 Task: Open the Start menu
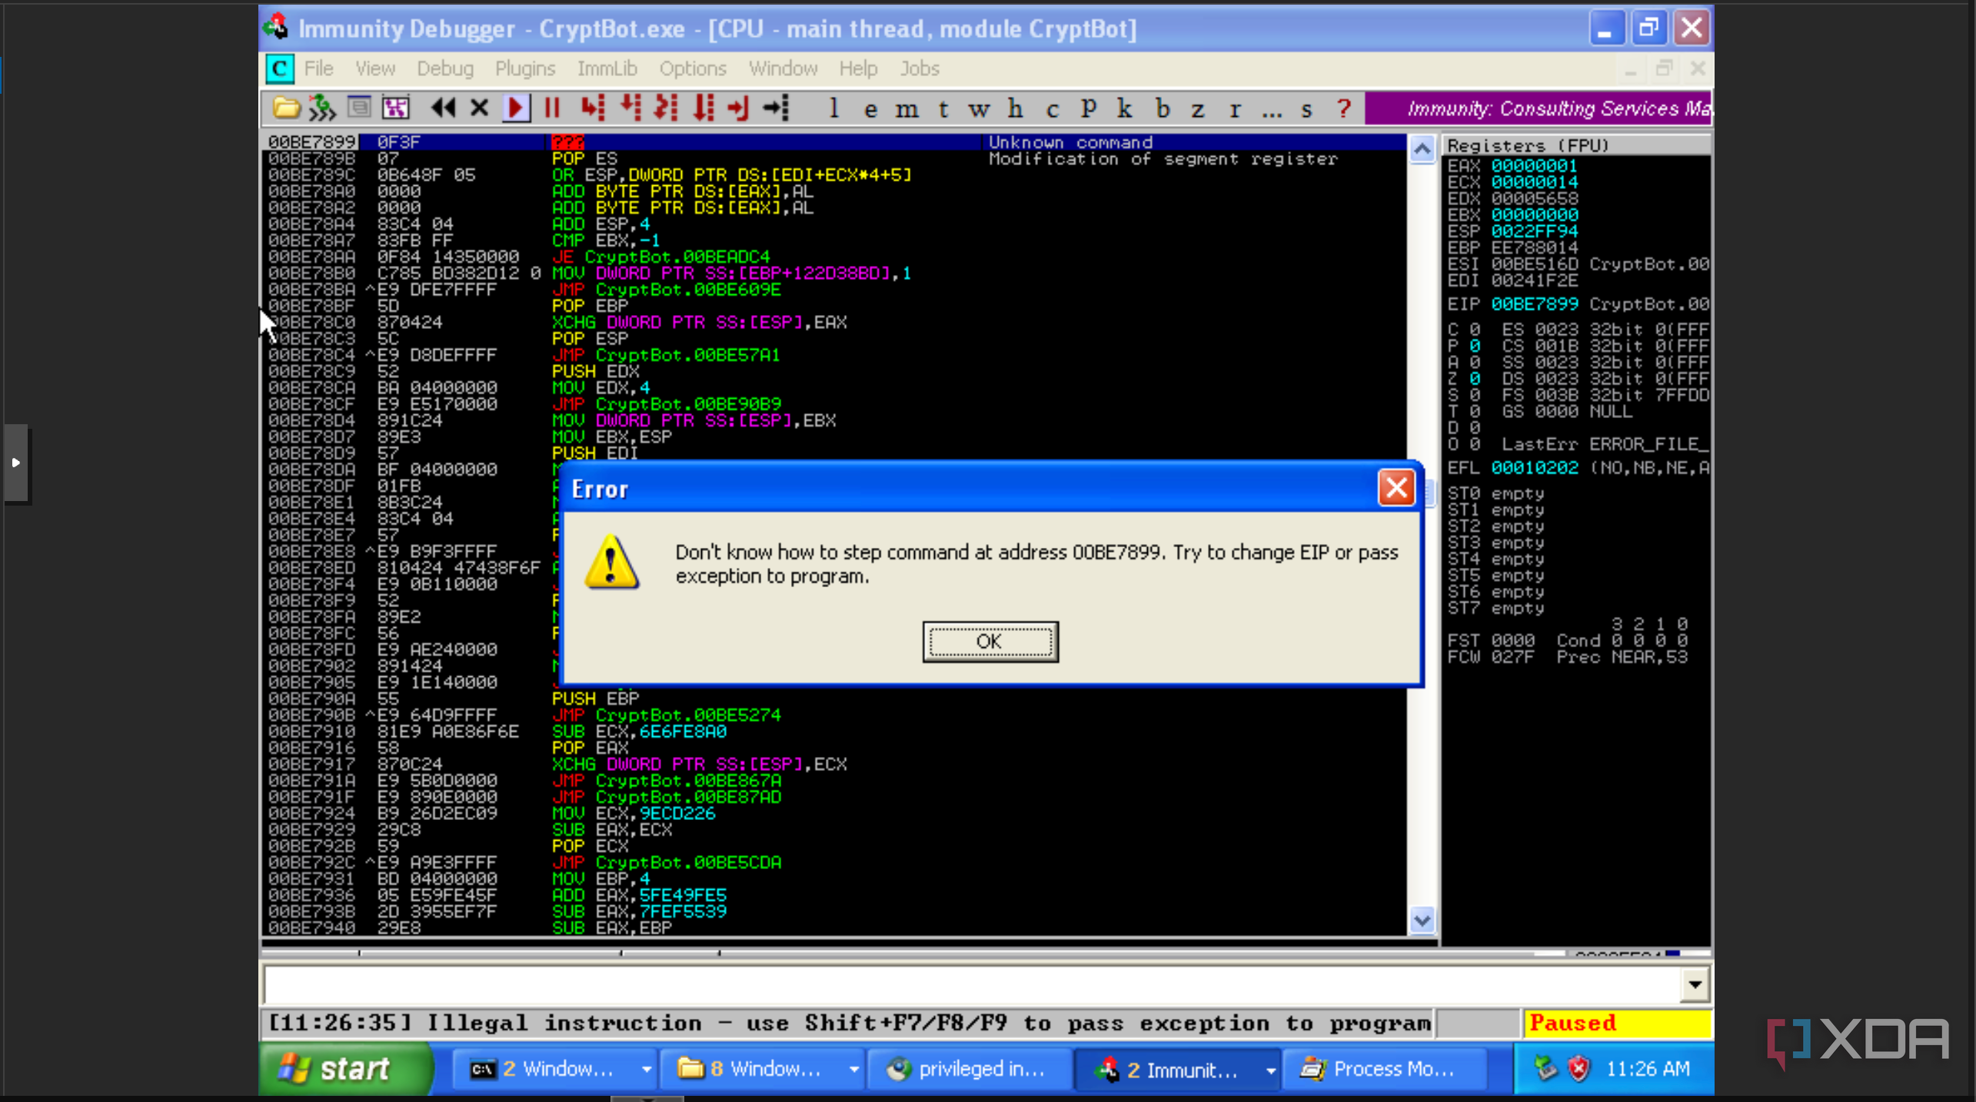tap(346, 1068)
